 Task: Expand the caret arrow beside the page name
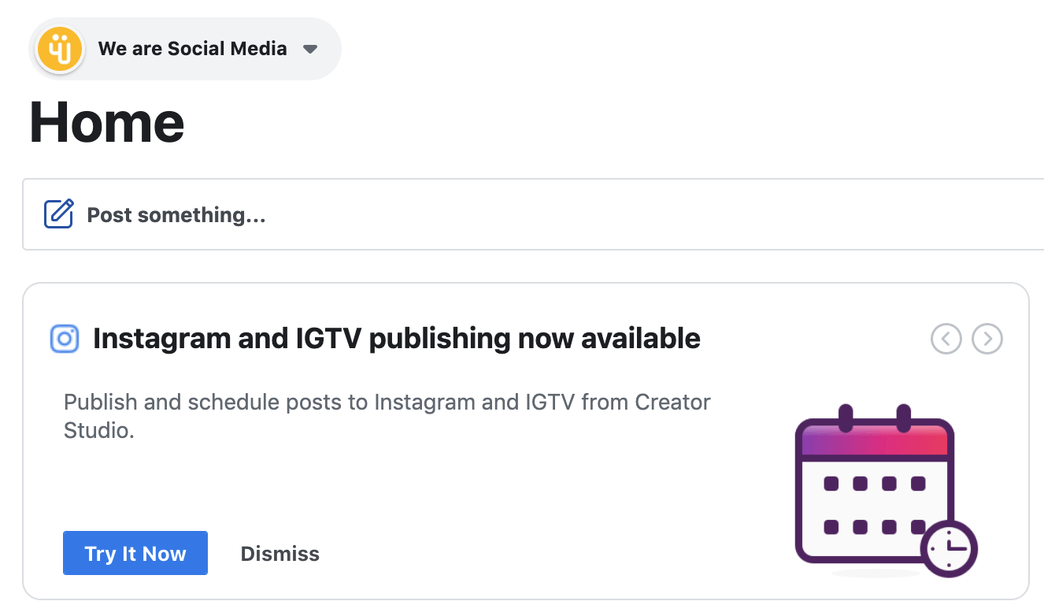pos(309,49)
